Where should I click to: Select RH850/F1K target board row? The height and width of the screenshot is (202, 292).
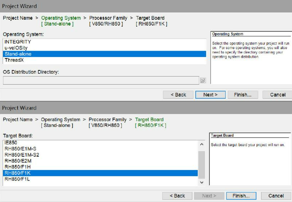tap(100, 173)
